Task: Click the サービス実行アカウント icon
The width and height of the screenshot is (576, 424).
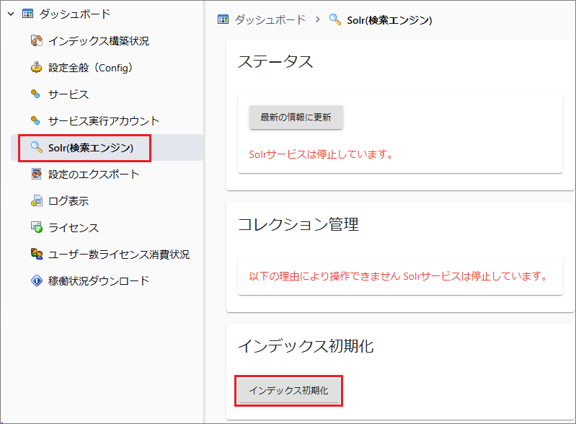Action: click(35, 121)
